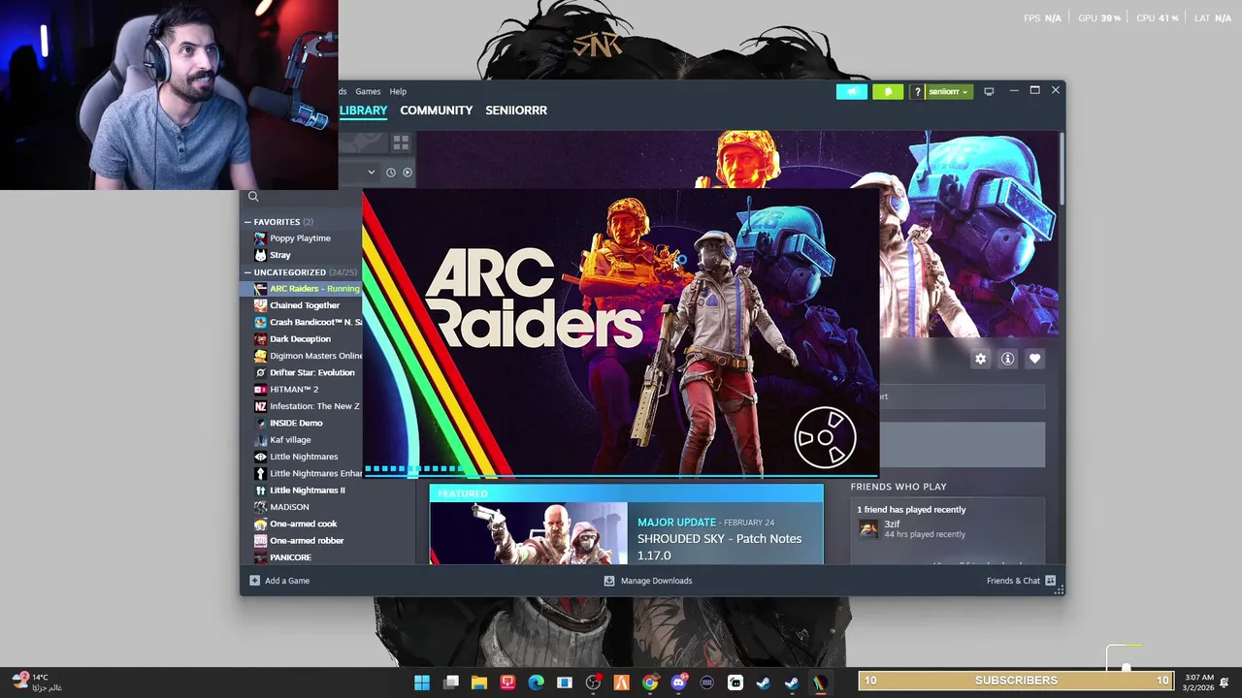Select Poppy Playtime in library

click(x=301, y=238)
